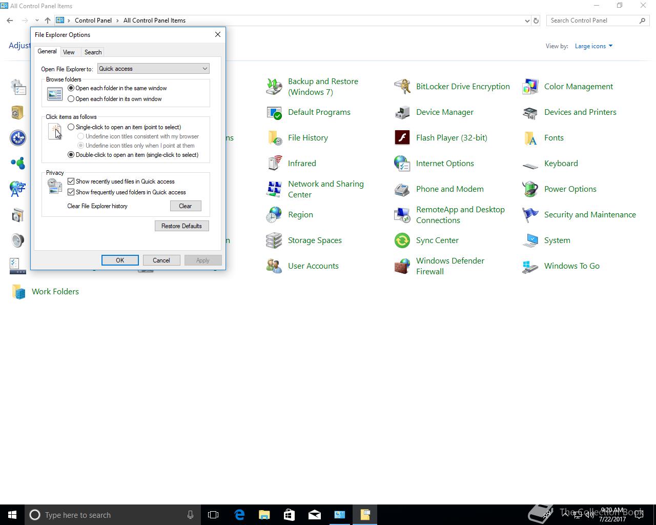Image resolution: width=656 pixels, height=525 pixels.
Task: Open the Storage Spaces icon
Action: click(274, 240)
